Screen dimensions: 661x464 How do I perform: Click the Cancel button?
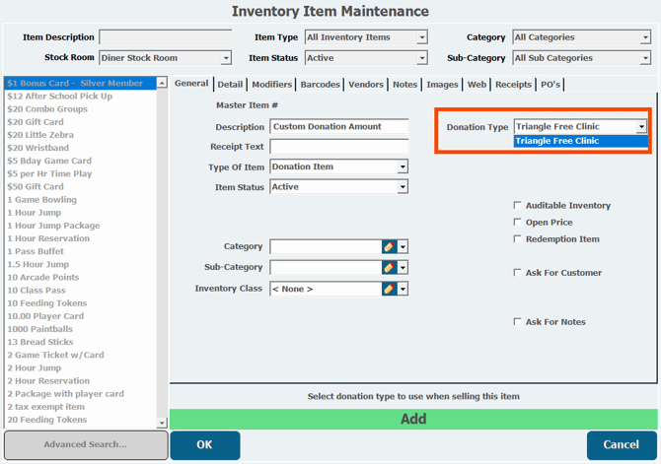[622, 445]
